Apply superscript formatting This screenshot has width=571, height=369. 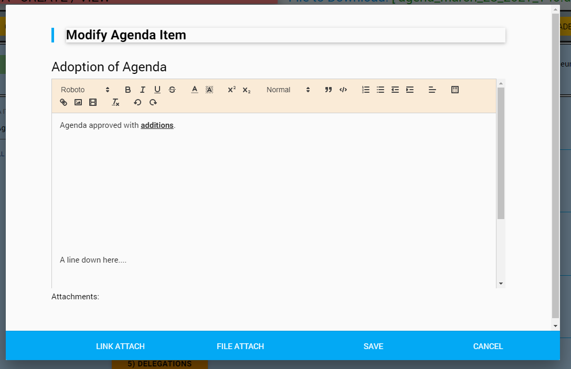click(x=231, y=90)
